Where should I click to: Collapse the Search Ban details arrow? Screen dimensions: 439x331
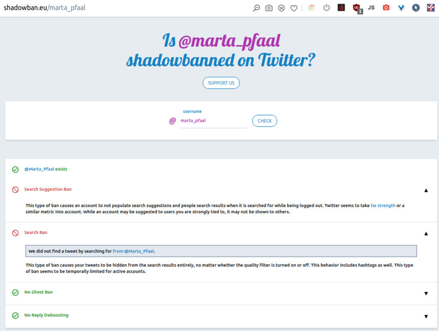[x=426, y=234]
